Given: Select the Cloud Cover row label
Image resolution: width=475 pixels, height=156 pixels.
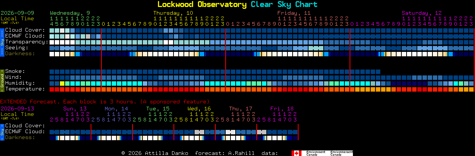Looking at the screenshot, I should [25, 30].
